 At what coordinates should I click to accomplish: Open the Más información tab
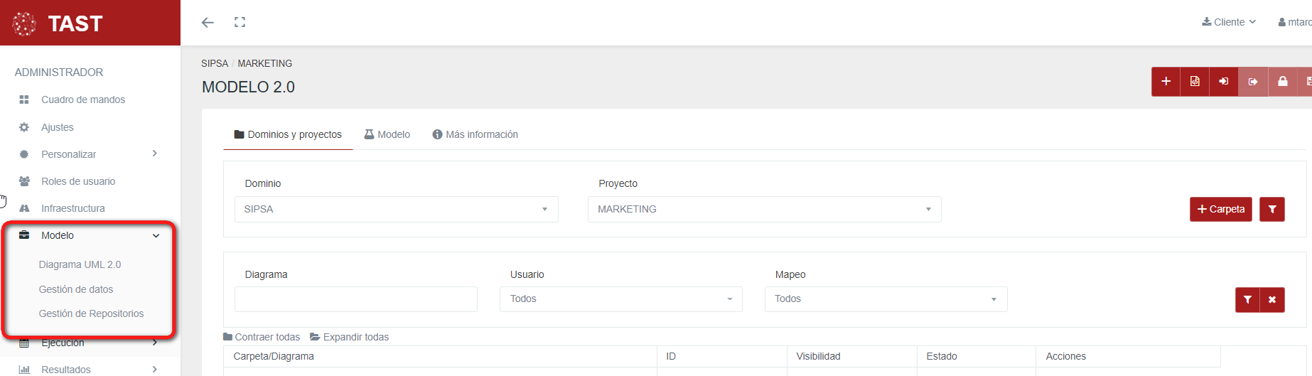coord(475,134)
